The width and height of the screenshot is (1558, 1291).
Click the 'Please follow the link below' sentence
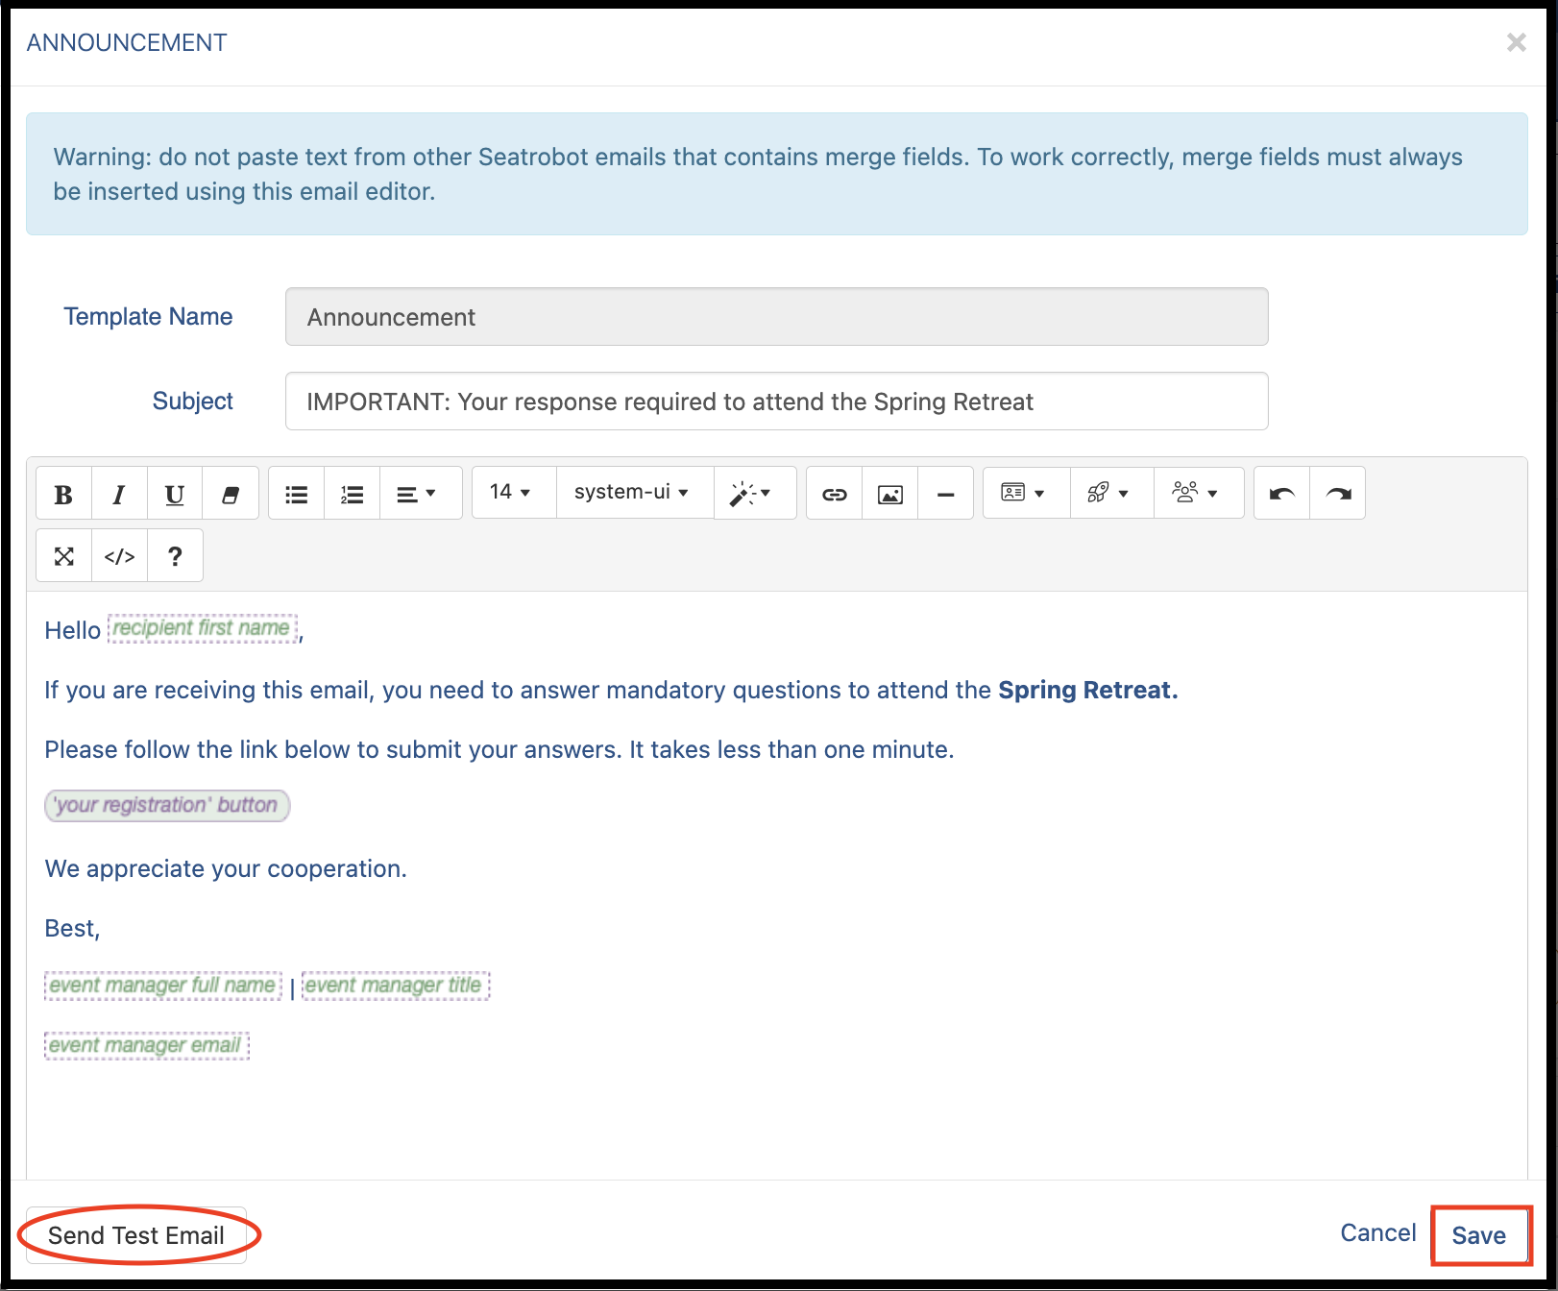[x=499, y=749]
